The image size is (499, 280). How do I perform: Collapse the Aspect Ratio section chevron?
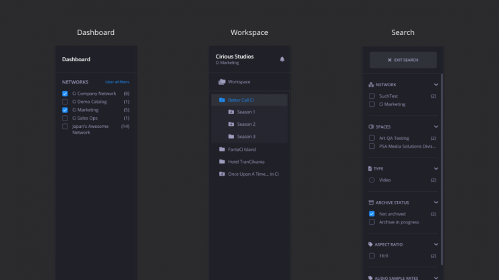pyautogui.click(x=436, y=244)
